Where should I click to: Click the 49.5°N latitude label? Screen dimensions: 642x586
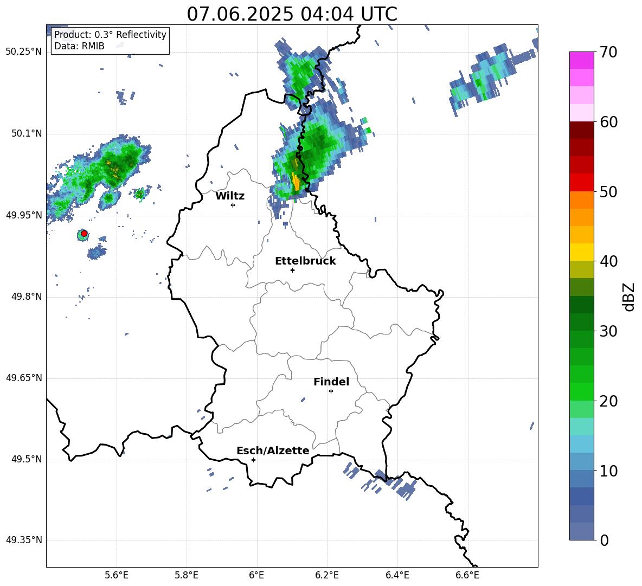click(x=27, y=459)
